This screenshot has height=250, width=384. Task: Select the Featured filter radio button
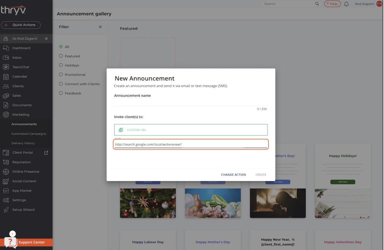point(61,56)
